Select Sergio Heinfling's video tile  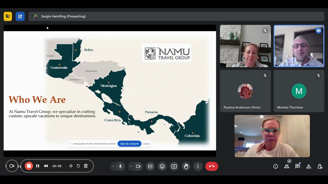(x=299, y=46)
